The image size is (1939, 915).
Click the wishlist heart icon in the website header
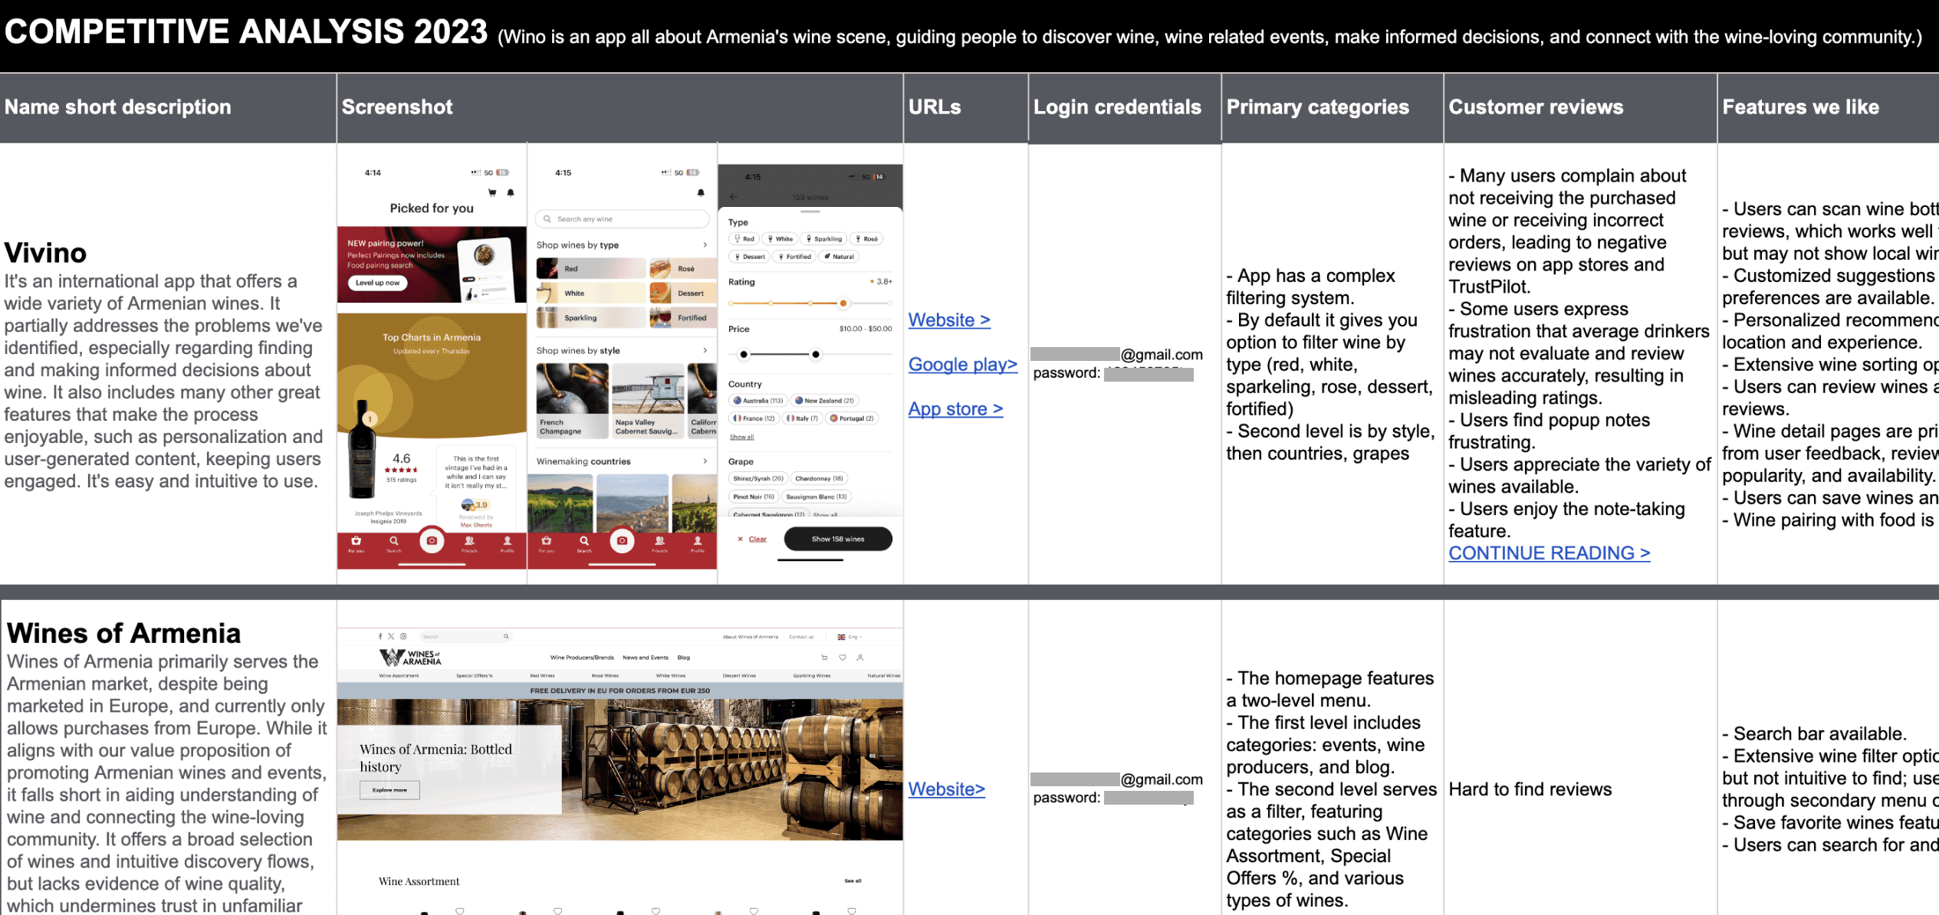843,658
